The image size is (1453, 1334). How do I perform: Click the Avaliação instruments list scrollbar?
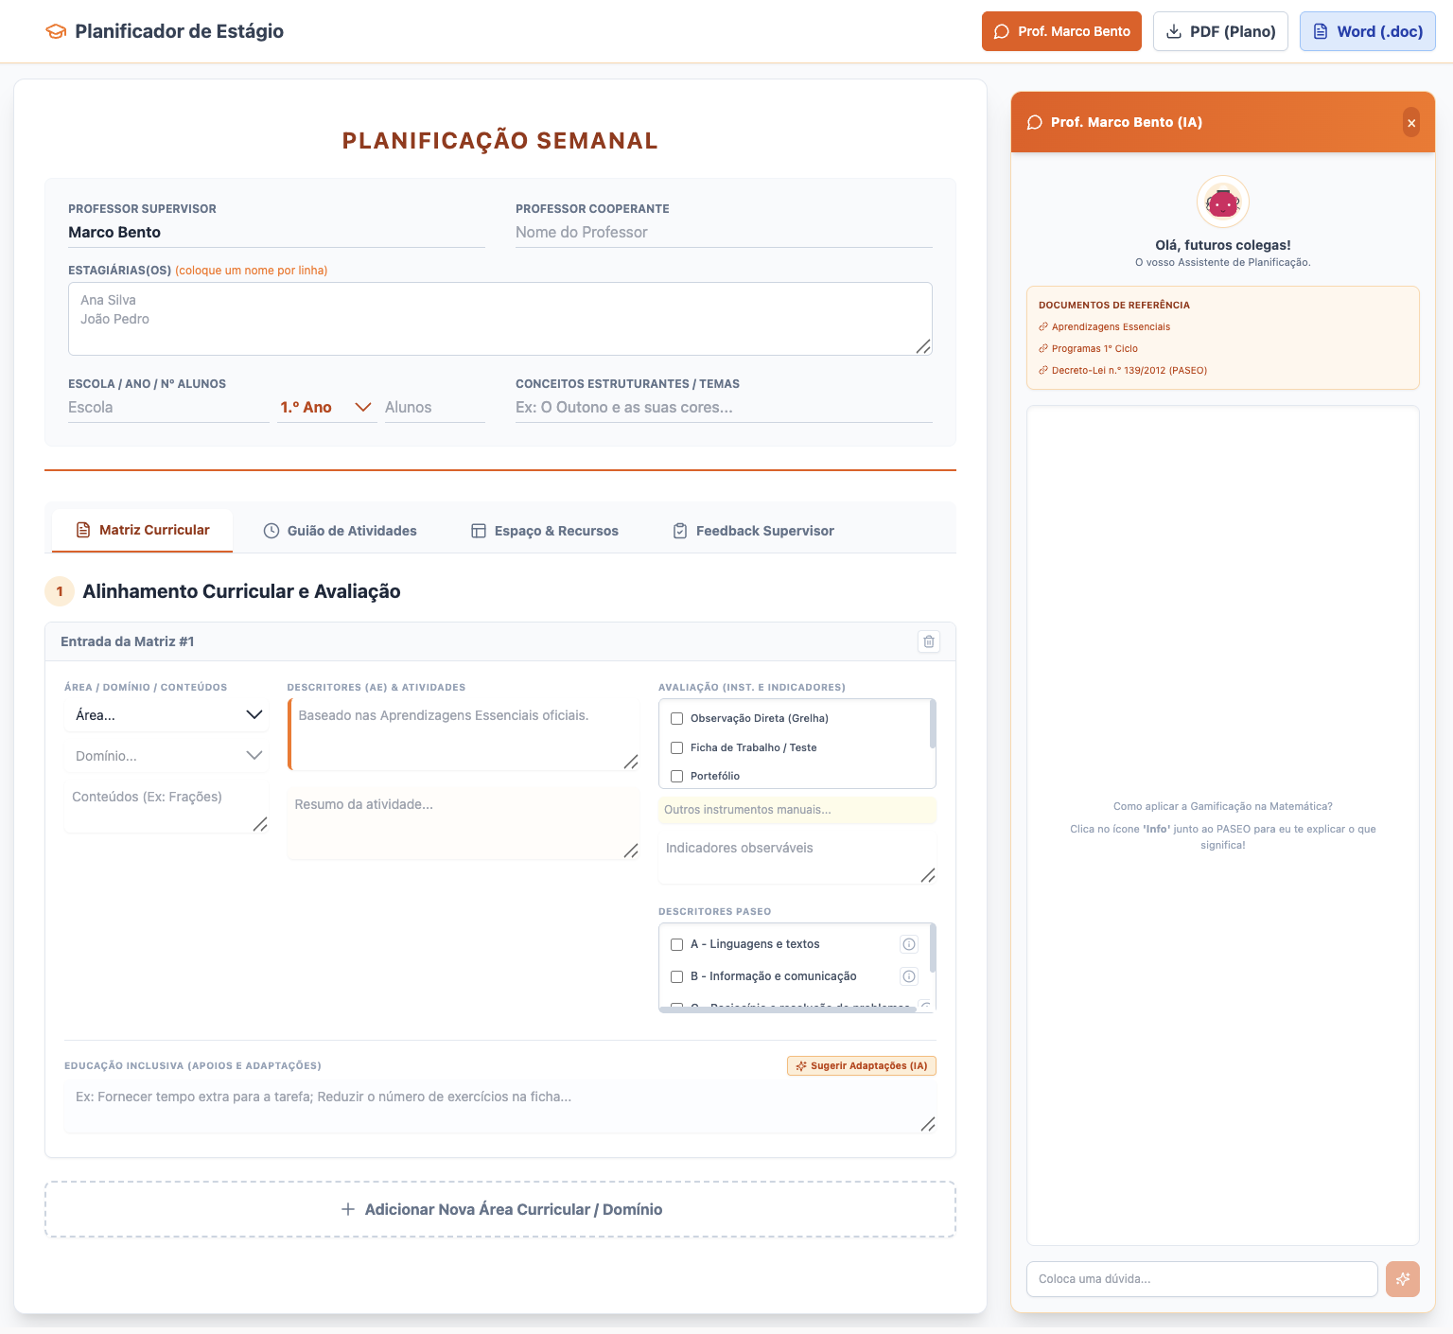(933, 724)
